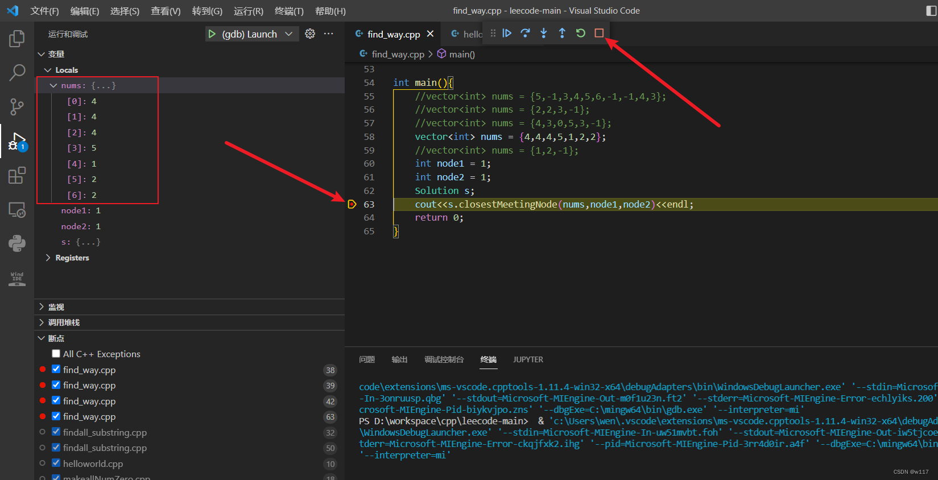Open the 帮助(H) menu

(x=330, y=11)
